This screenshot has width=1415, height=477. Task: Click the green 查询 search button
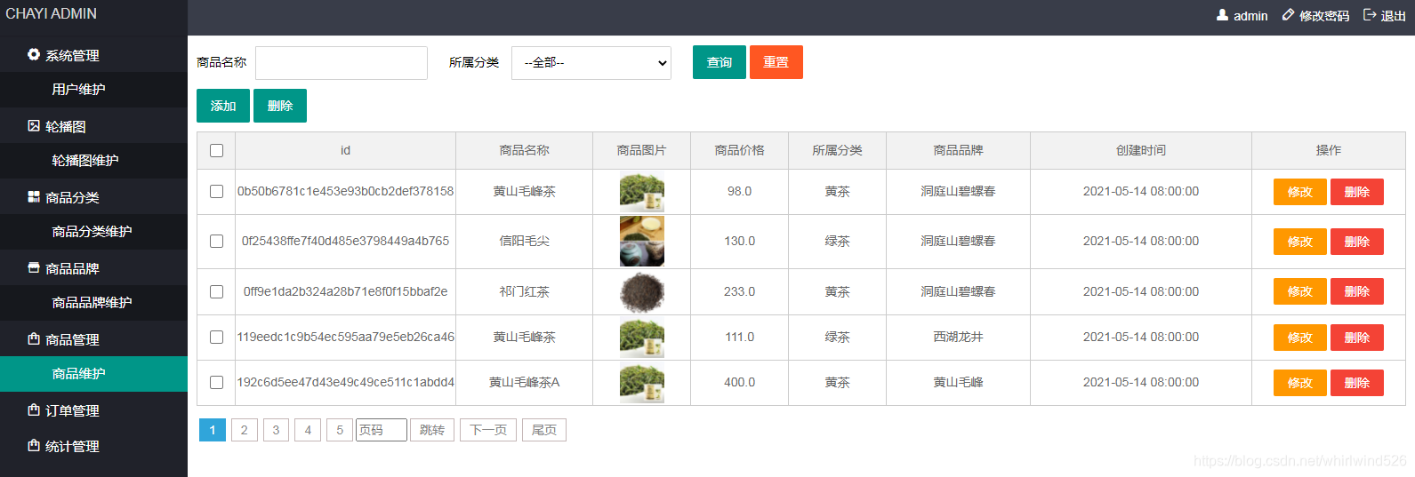[720, 62]
